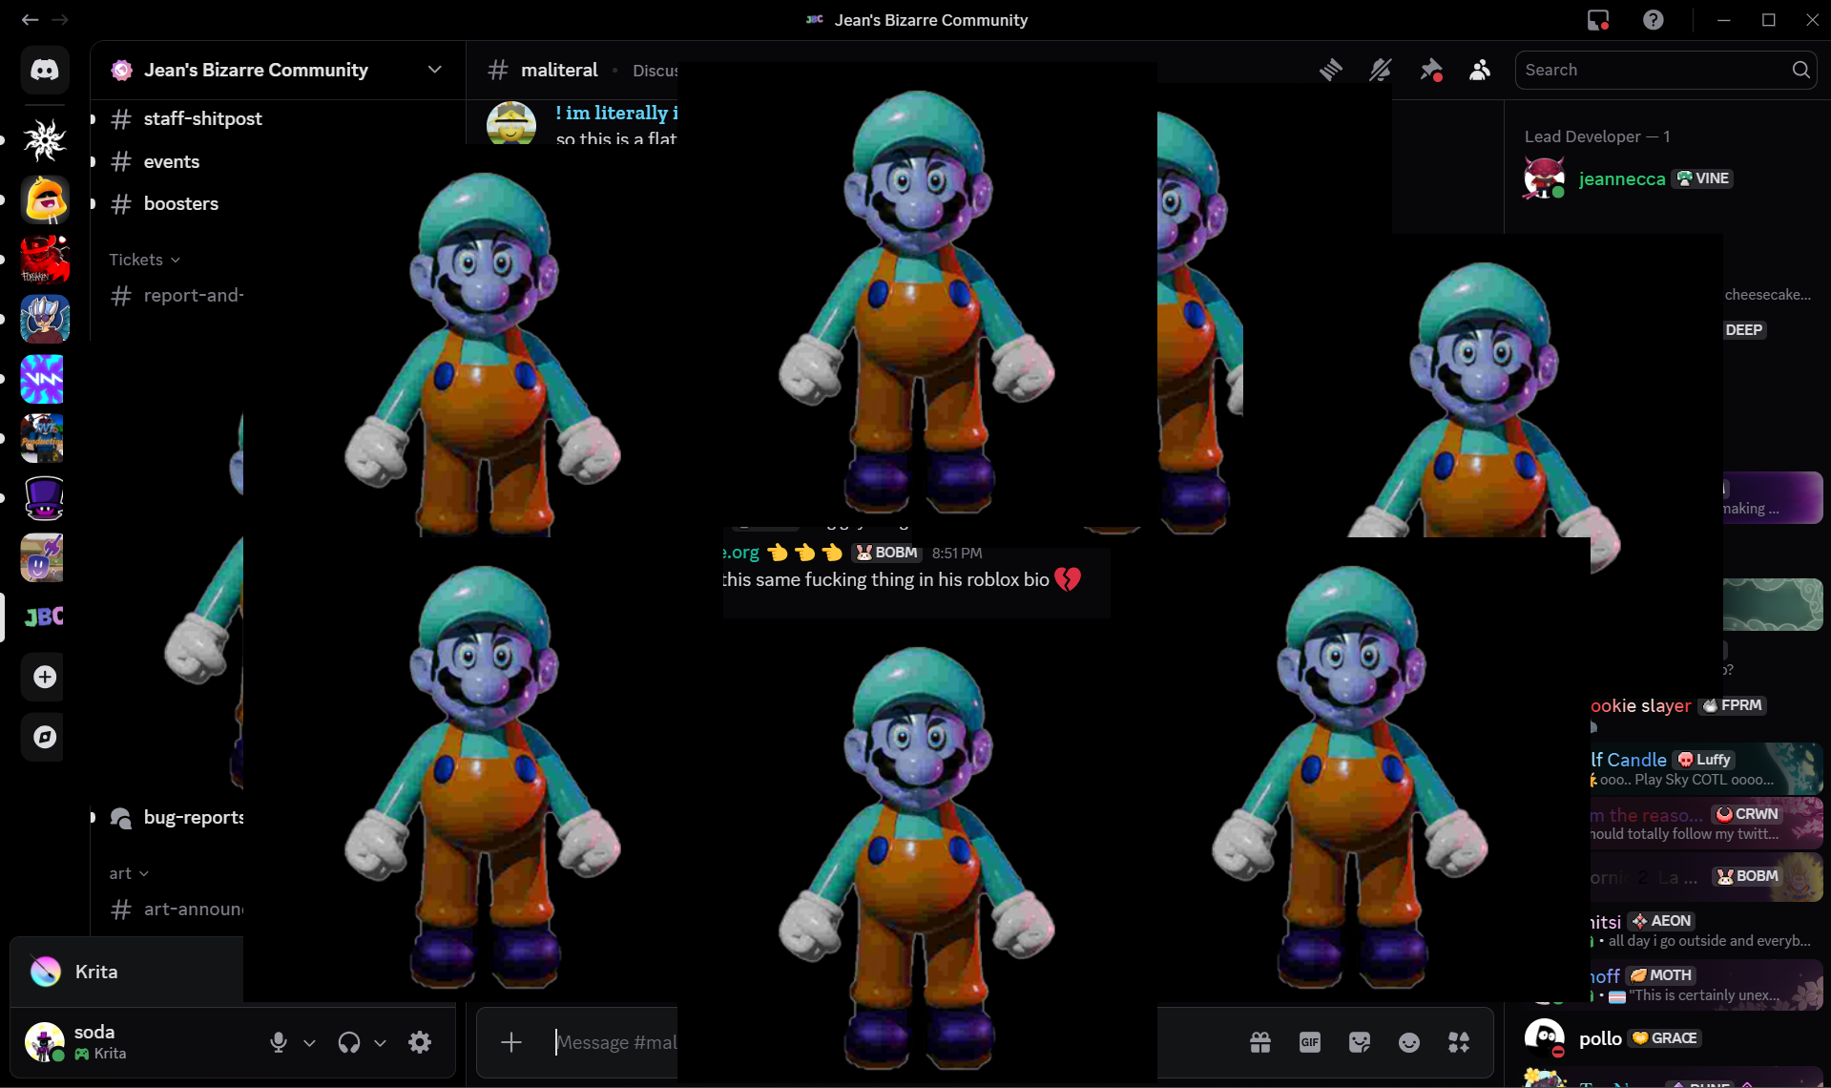Open Discord direct messages home
The height and width of the screenshot is (1088, 1831).
point(45,70)
